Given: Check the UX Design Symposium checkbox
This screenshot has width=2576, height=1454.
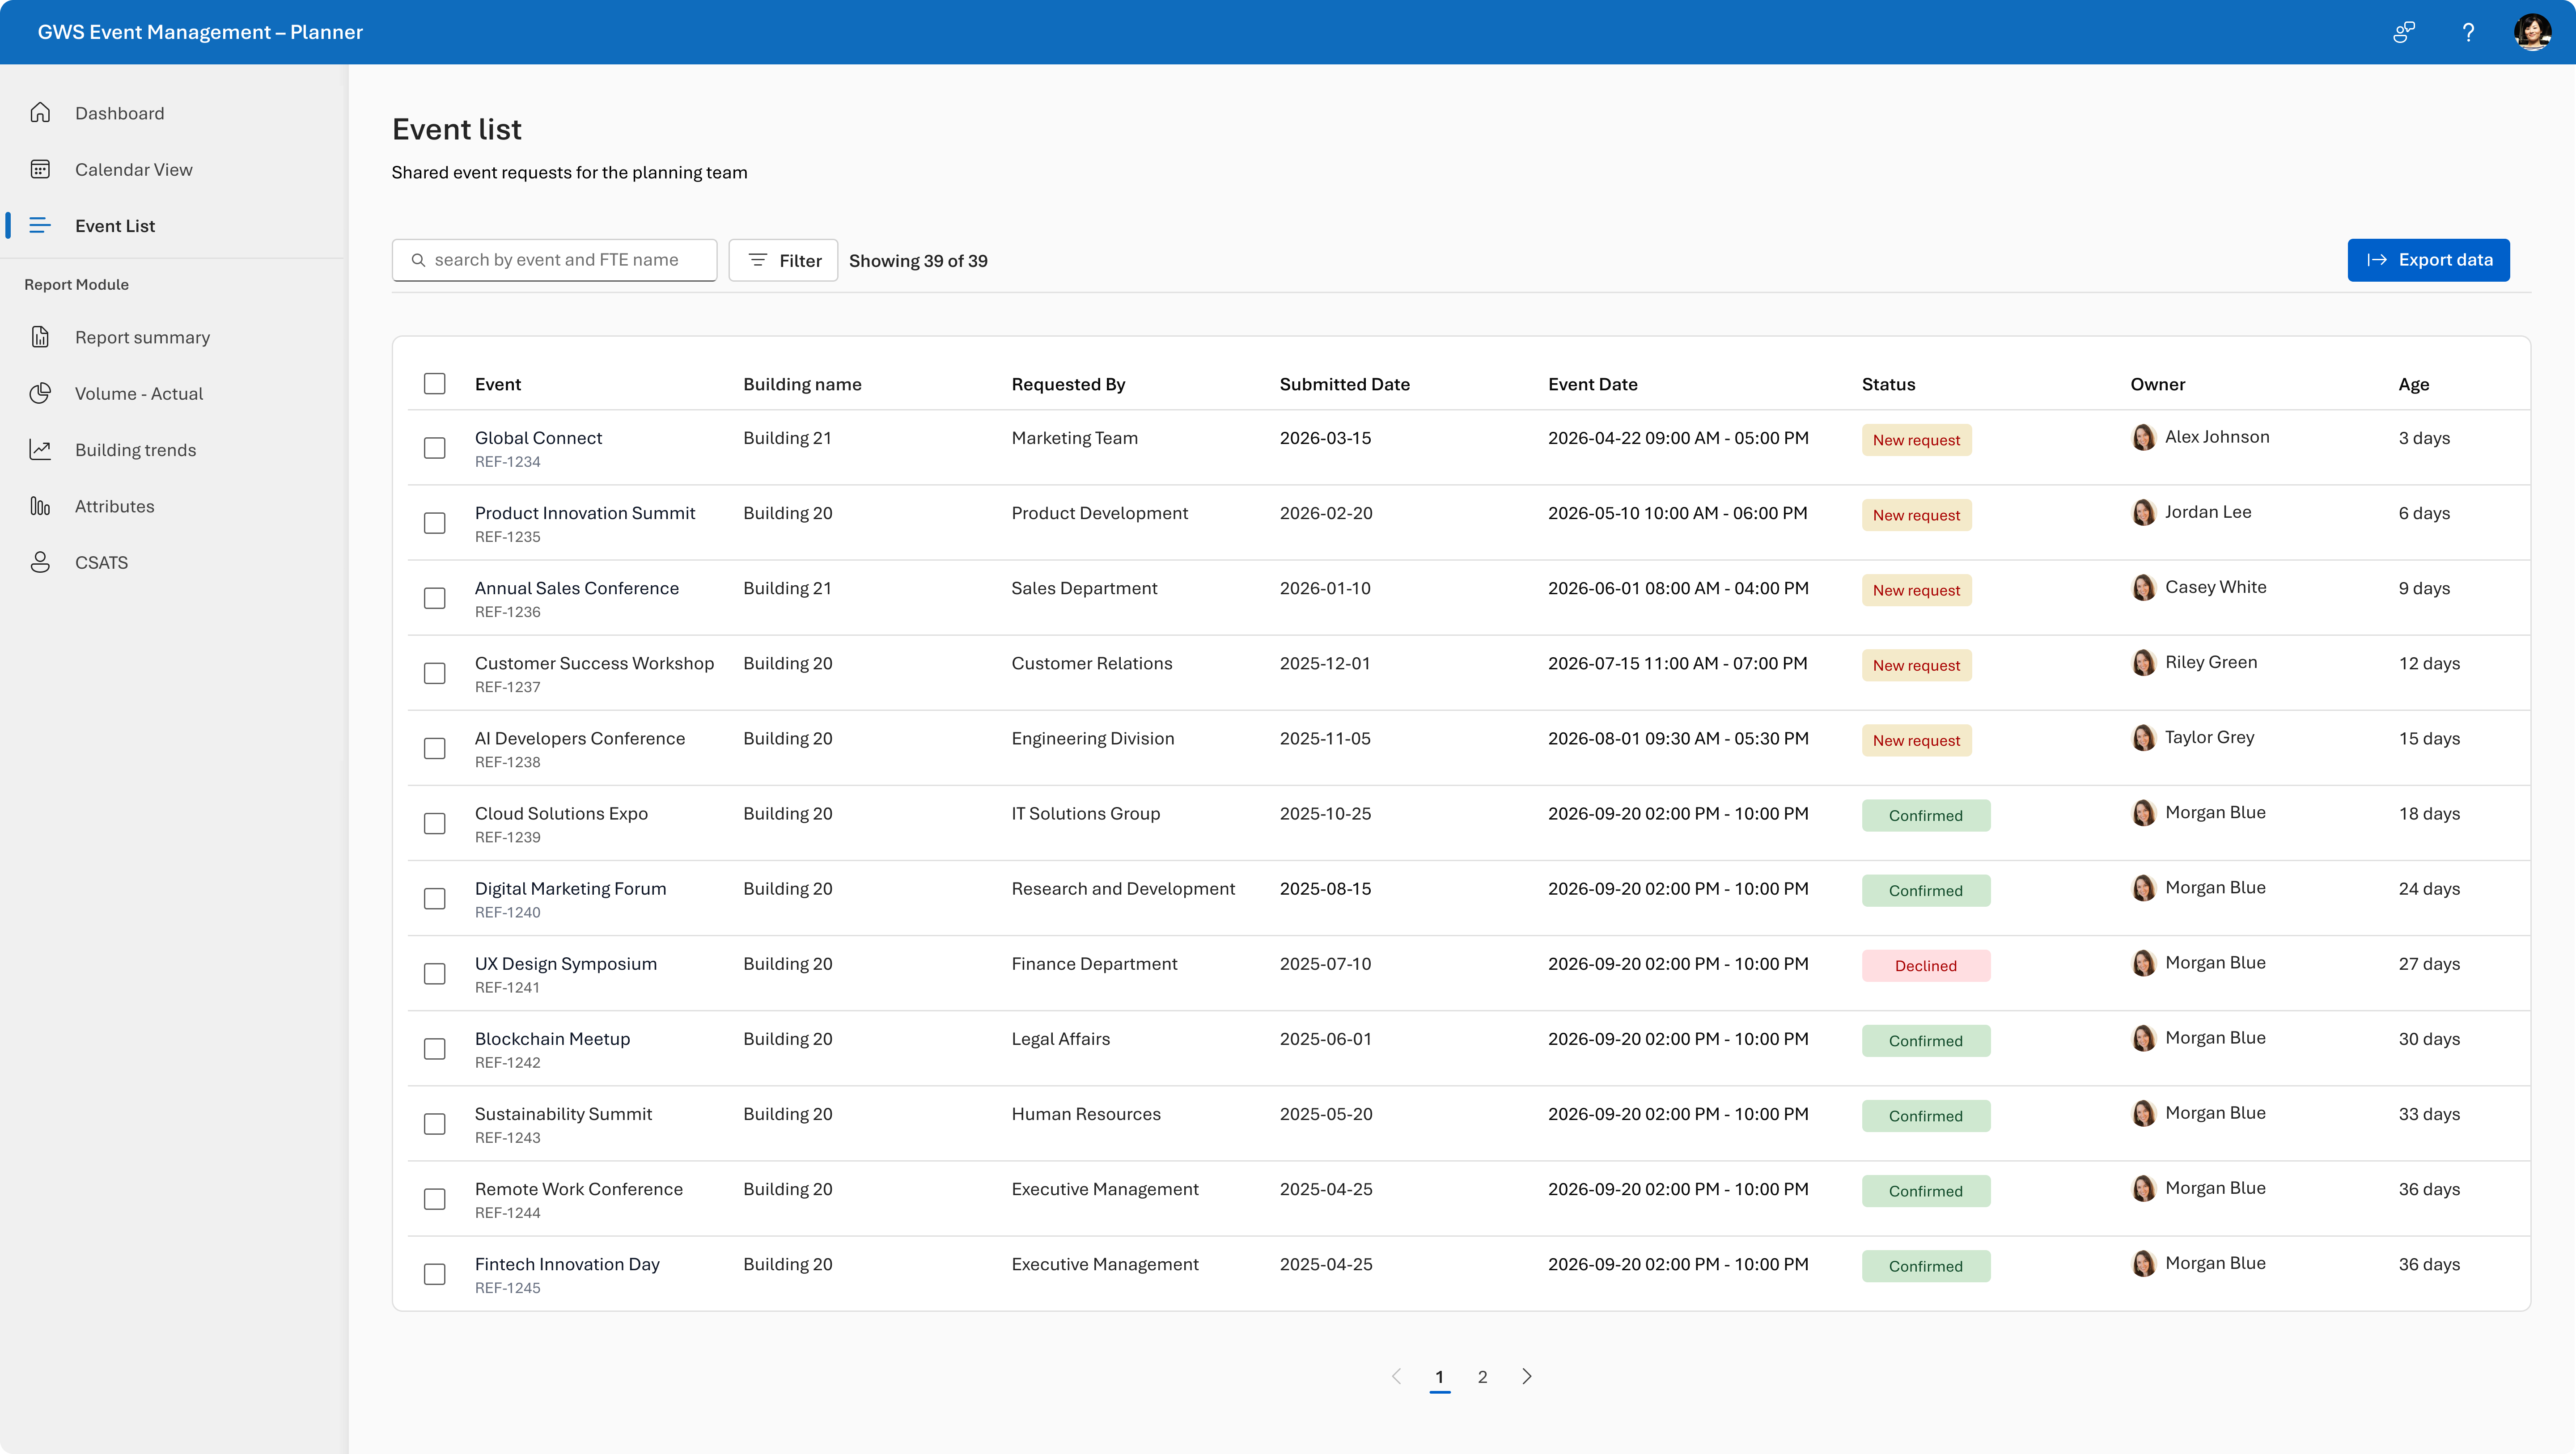Looking at the screenshot, I should (434, 973).
